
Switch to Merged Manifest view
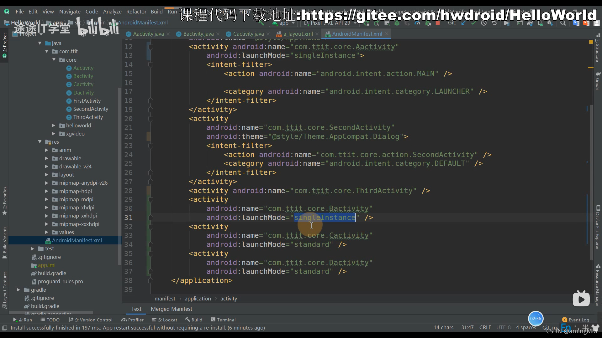click(172, 309)
